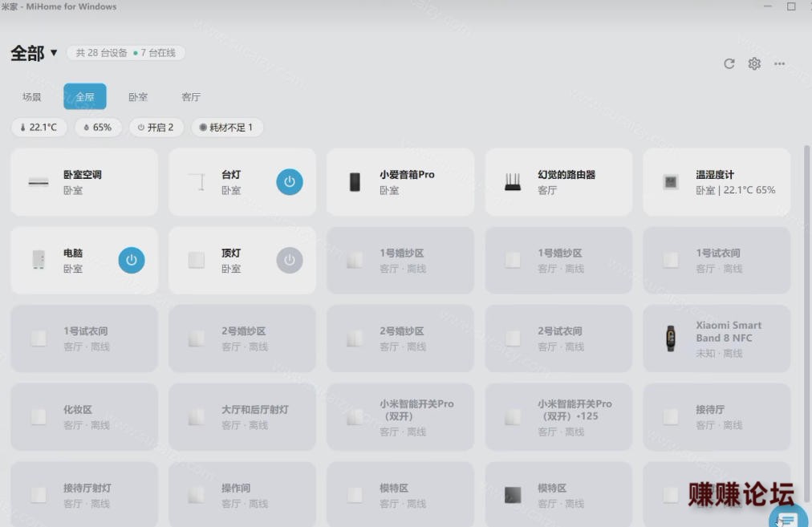Select the 操作间 device card
The image size is (812, 527).
tap(242, 494)
